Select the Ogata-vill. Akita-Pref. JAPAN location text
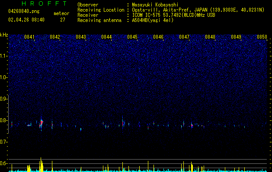Screen dimensions: 272x172 [198, 10]
